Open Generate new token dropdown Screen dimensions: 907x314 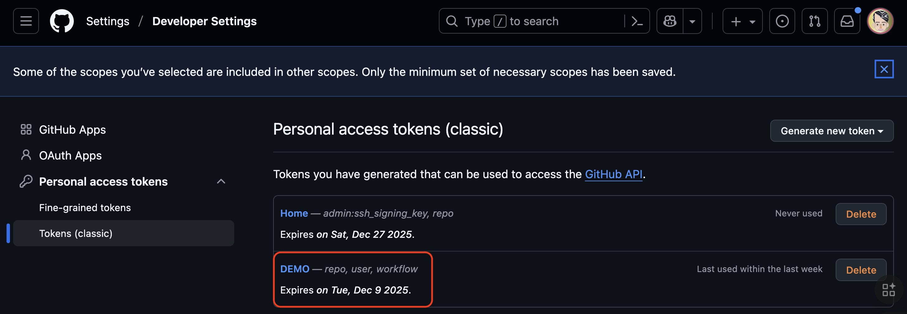pyautogui.click(x=831, y=131)
